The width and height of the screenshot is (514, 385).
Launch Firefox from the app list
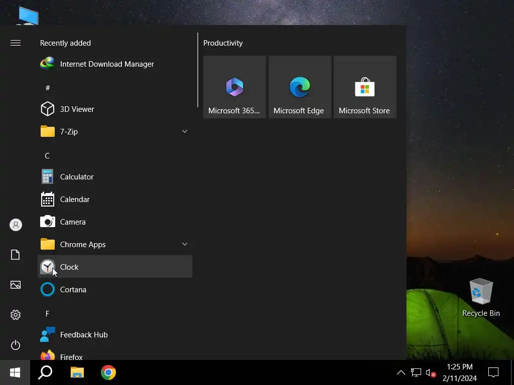tap(115, 355)
